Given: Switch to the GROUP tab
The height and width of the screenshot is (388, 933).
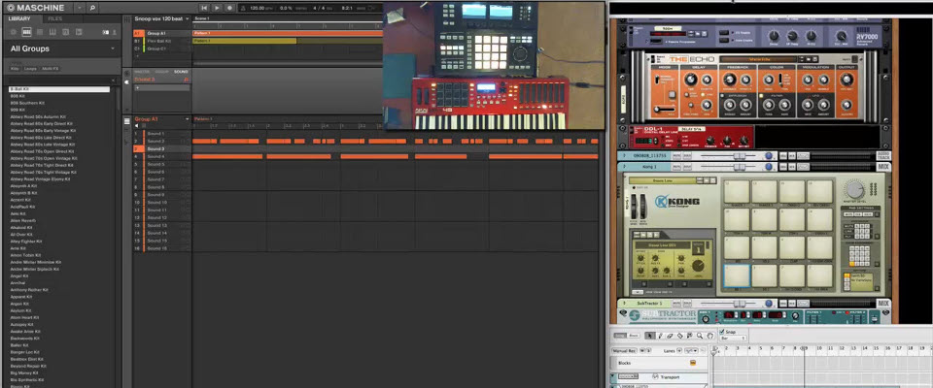Looking at the screenshot, I should [162, 72].
